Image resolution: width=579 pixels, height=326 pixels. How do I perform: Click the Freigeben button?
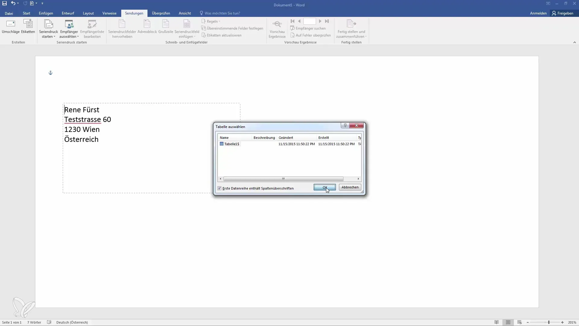(x=562, y=13)
